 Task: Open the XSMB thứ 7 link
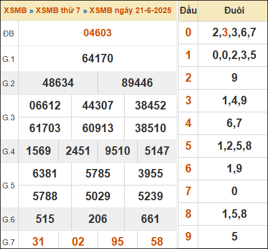tap(58, 10)
